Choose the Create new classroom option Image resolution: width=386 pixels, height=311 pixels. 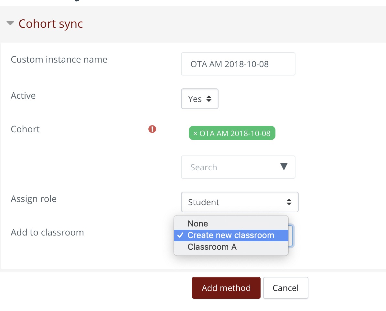[231, 235]
